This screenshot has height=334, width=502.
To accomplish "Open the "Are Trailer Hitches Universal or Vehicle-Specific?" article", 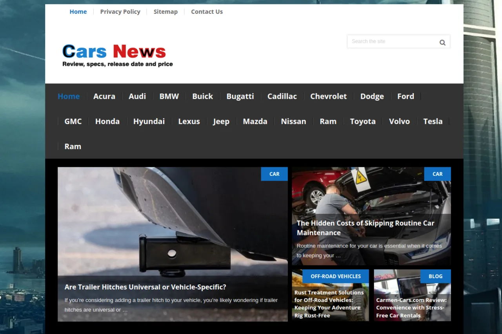I will click(145, 287).
